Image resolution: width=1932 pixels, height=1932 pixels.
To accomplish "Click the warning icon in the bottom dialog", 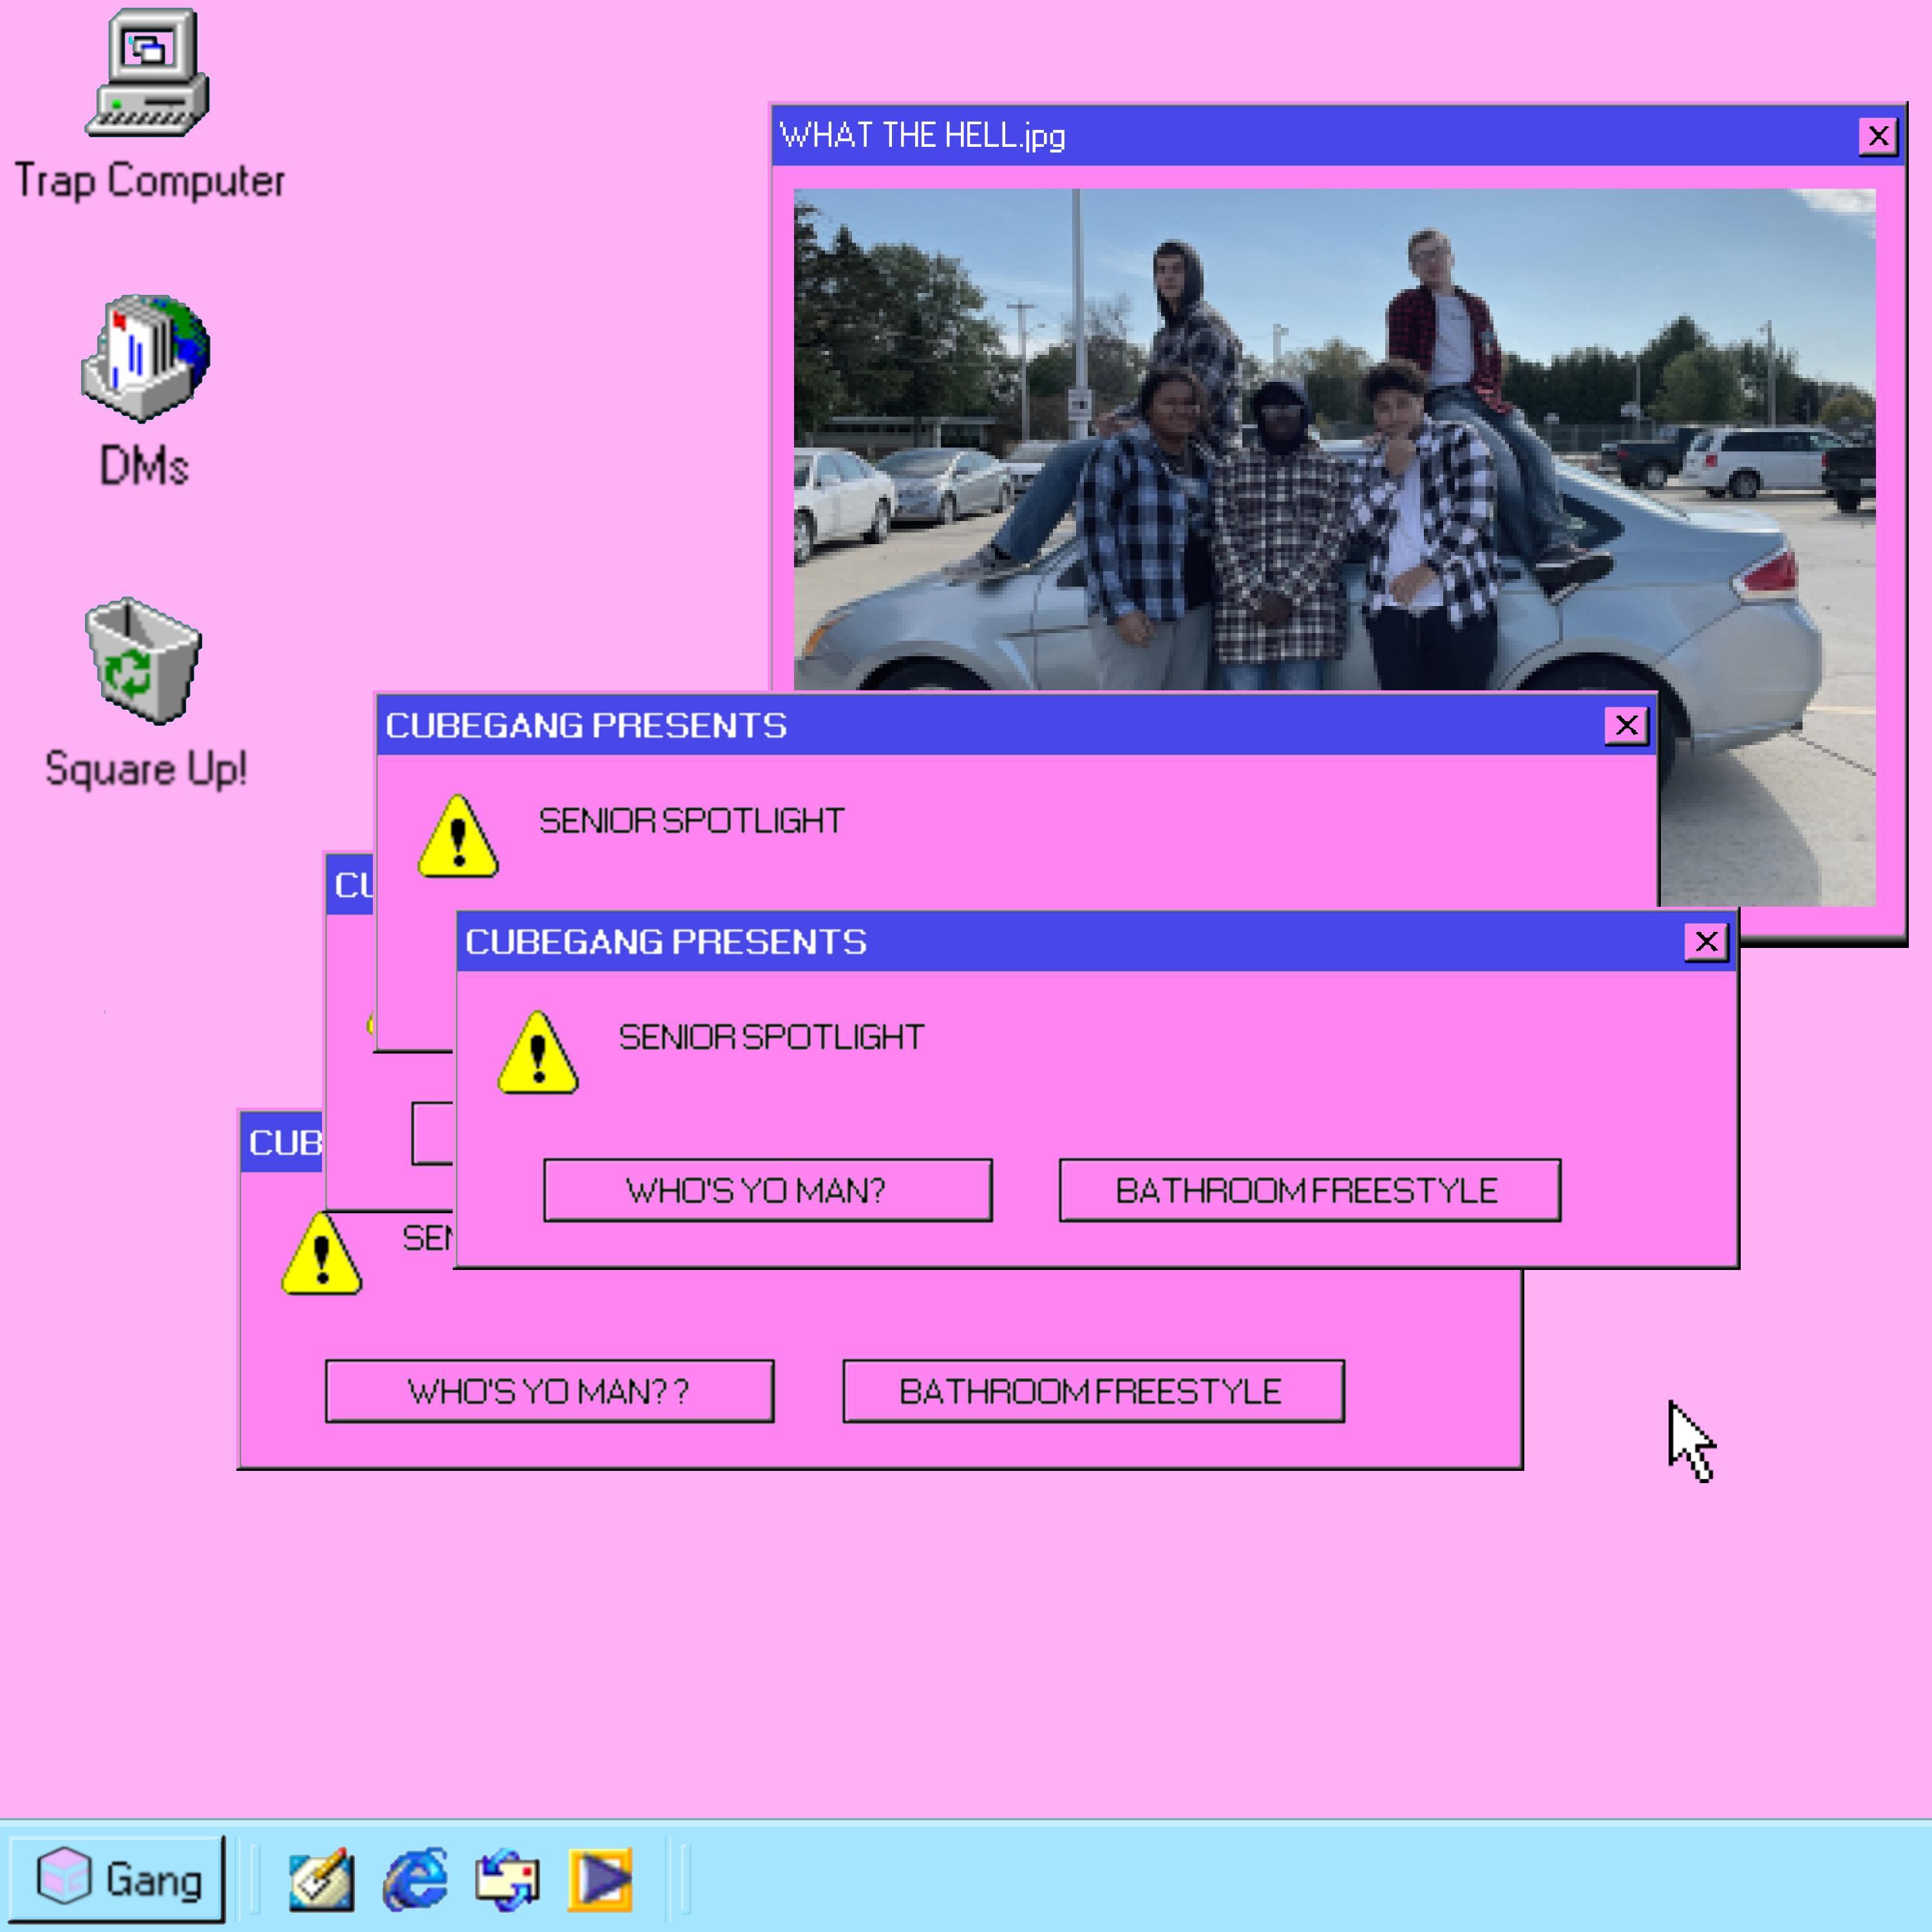I will 321,1253.
